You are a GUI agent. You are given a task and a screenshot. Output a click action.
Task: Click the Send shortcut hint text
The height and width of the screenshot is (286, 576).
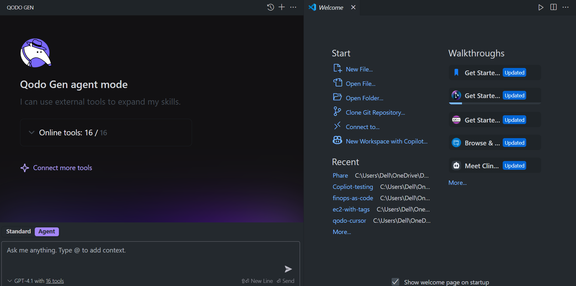click(x=285, y=281)
